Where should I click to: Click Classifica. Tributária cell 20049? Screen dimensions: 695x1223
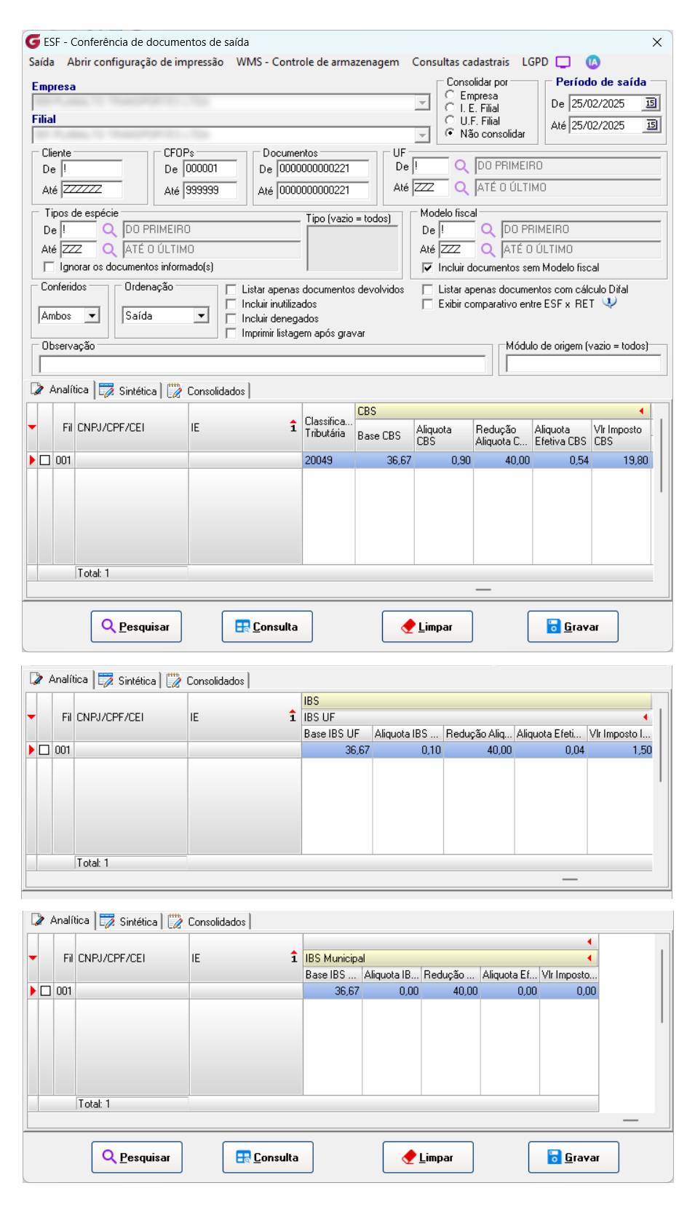tap(329, 461)
